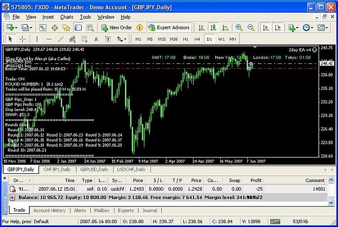Expand the Templates dropdown arrow

(327, 28)
